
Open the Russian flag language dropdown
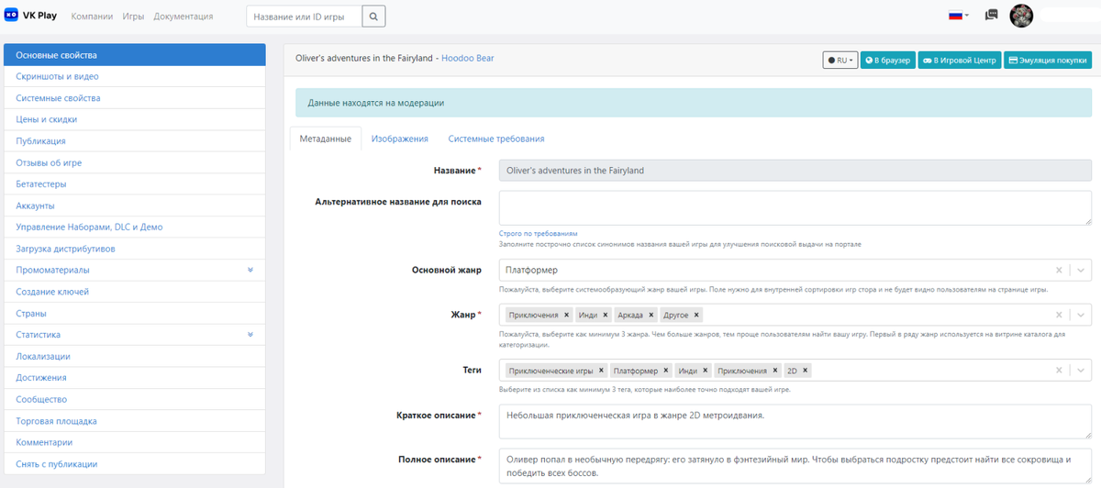(x=958, y=16)
